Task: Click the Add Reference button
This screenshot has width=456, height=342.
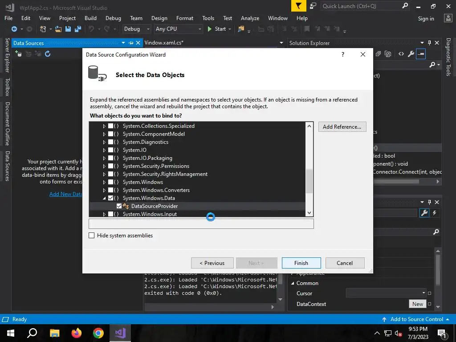Action: (x=342, y=127)
